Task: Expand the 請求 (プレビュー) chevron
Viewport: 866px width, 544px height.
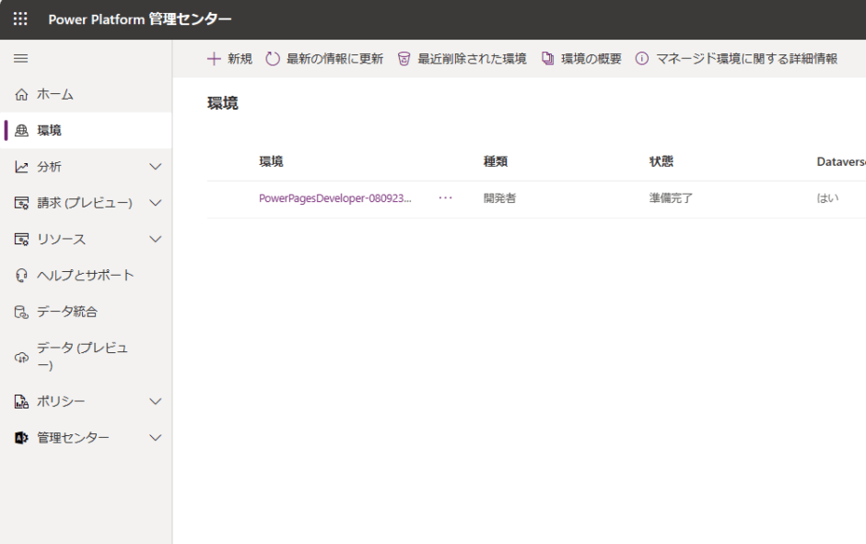Action: tap(155, 203)
